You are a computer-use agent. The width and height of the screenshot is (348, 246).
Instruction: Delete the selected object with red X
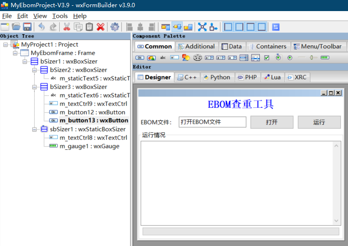[101, 27]
